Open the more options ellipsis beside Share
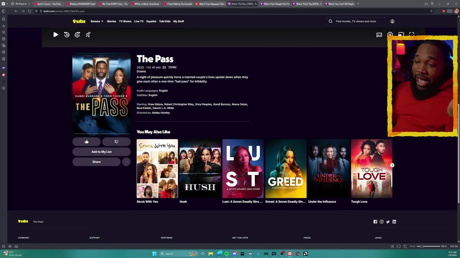 point(126,162)
